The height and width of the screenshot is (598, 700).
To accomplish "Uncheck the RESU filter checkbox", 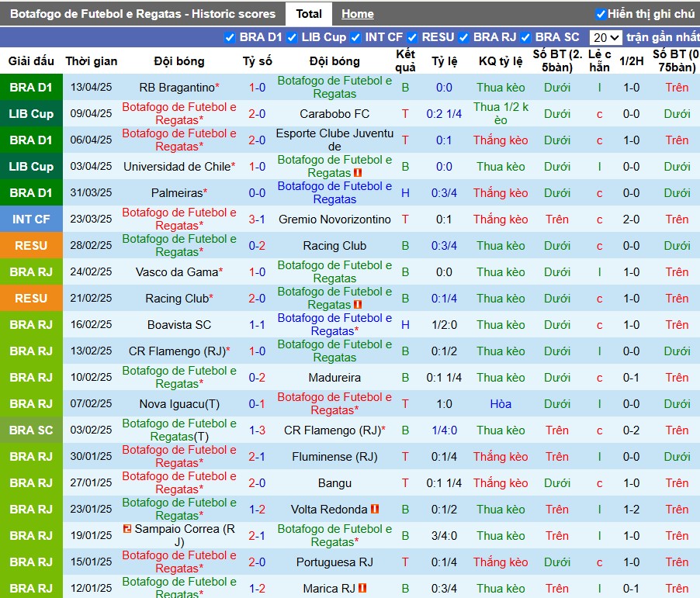I will point(412,37).
